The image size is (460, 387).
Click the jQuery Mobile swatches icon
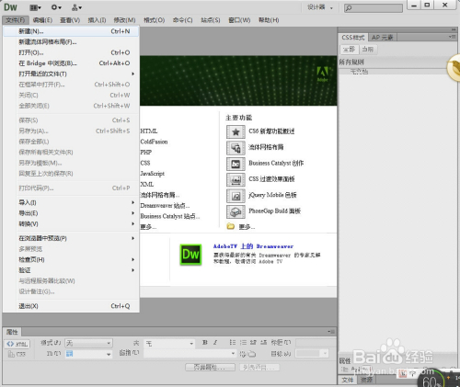pyautogui.click(x=236, y=196)
